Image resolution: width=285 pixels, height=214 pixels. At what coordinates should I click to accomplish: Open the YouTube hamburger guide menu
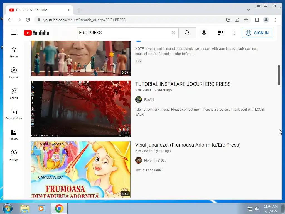(14, 33)
